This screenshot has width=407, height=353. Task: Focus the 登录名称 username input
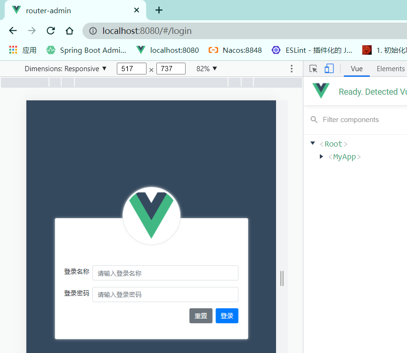(x=165, y=273)
